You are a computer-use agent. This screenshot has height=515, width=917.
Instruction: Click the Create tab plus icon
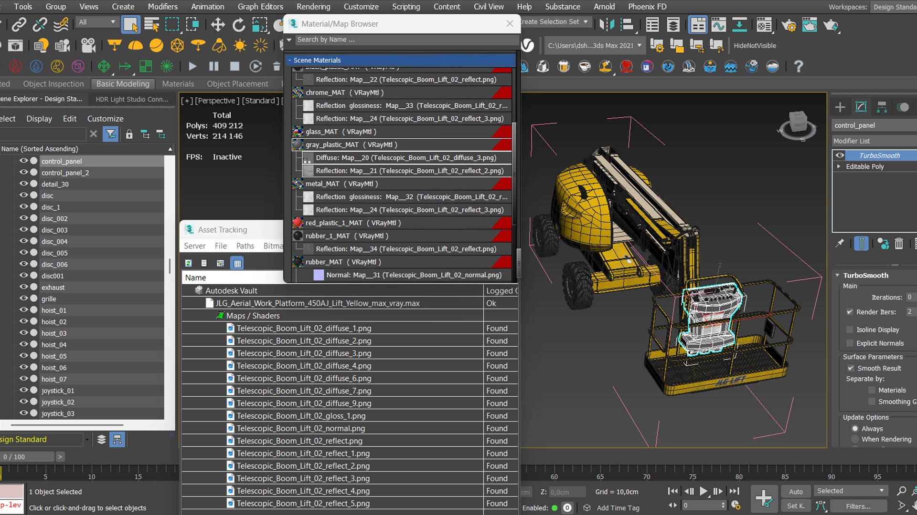(840, 107)
